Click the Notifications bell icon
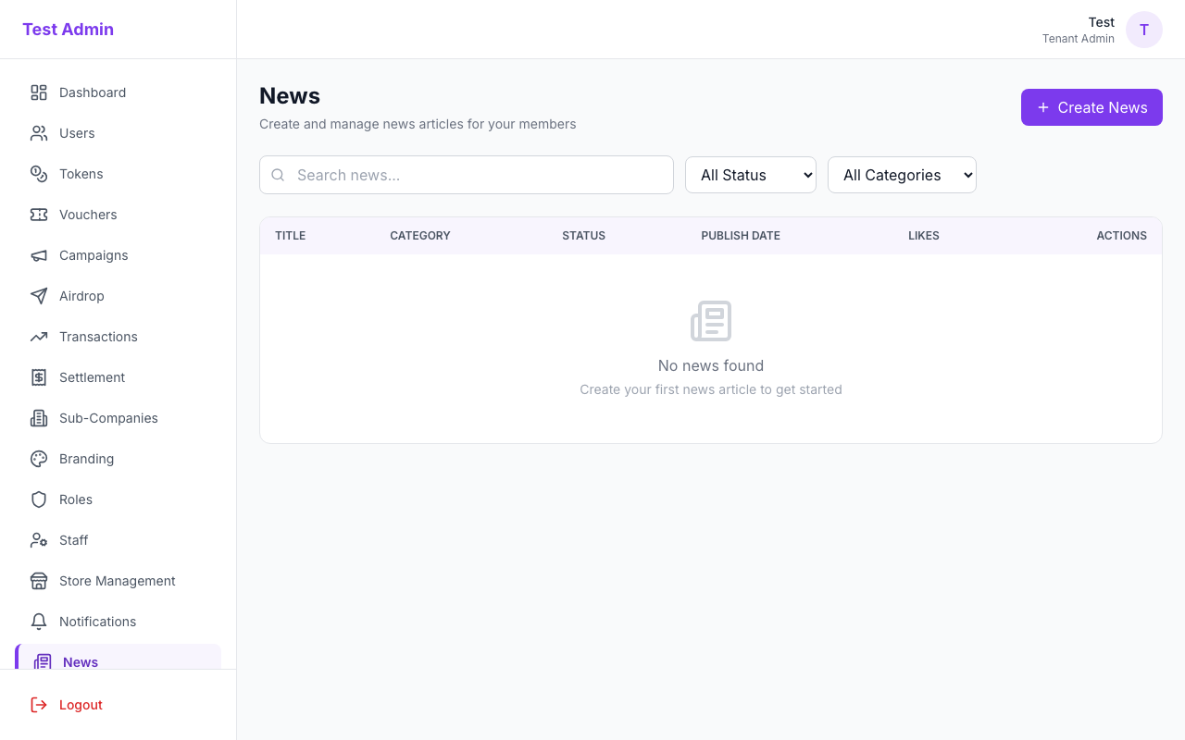1185x740 pixels. tap(39, 622)
